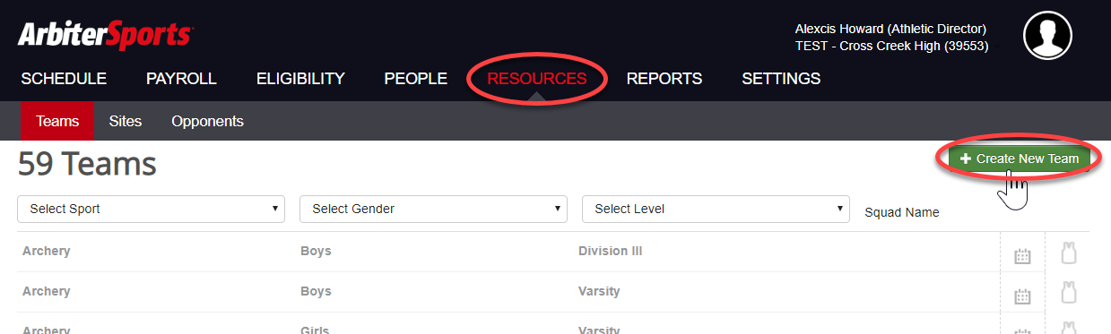Click the Division III level cell
Viewport: 1111px width, 334px height.
(610, 251)
